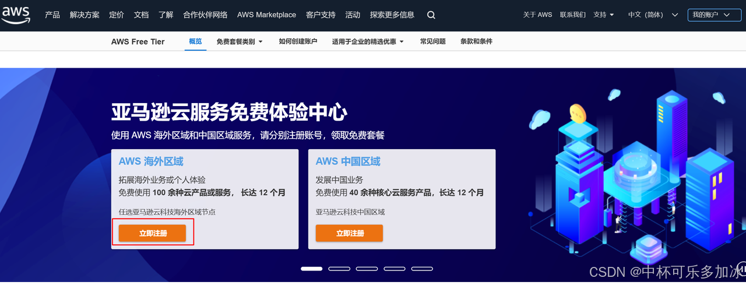Click the AWS logo
The height and width of the screenshot is (285, 746).
pos(16,16)
